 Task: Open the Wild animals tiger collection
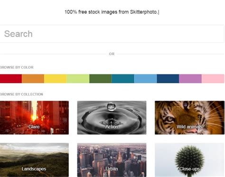189,118
